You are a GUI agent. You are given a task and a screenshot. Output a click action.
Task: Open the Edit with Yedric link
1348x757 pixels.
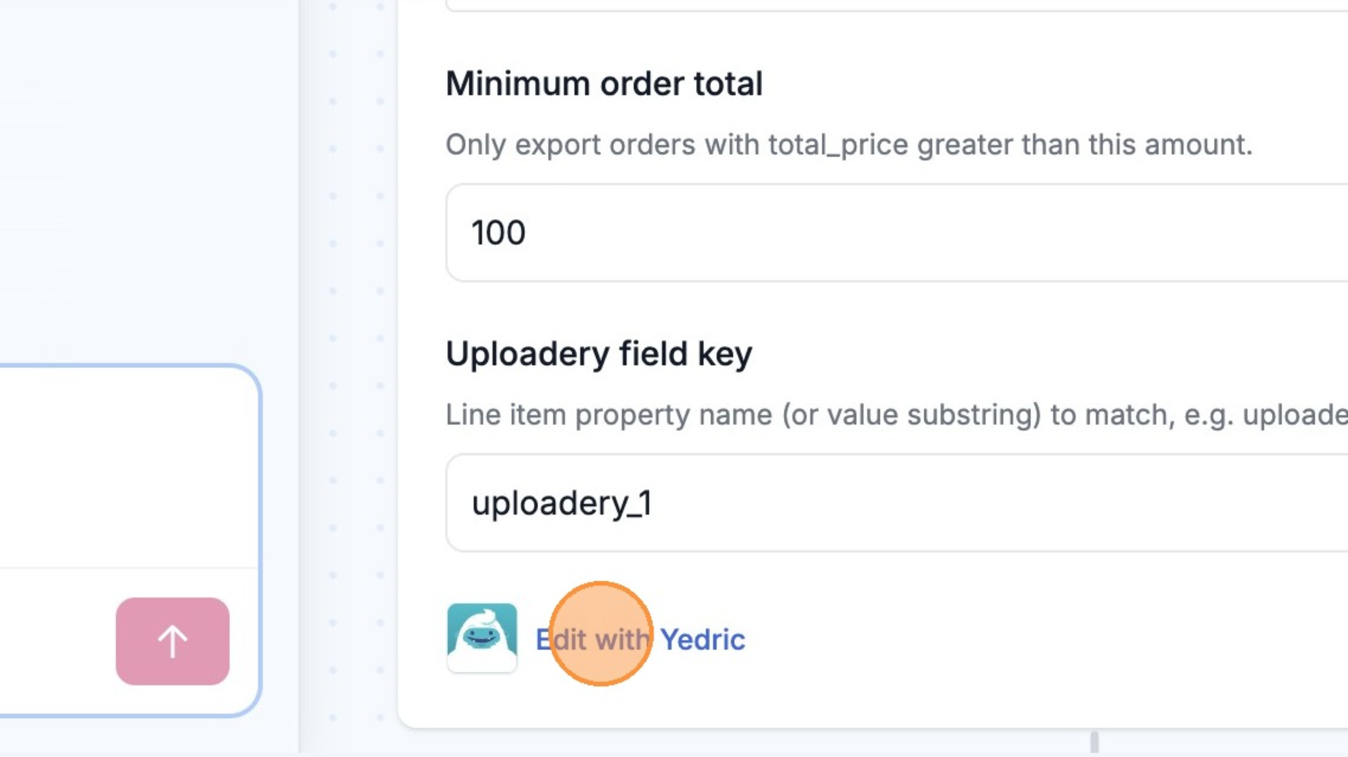click(x=640, y=639)
